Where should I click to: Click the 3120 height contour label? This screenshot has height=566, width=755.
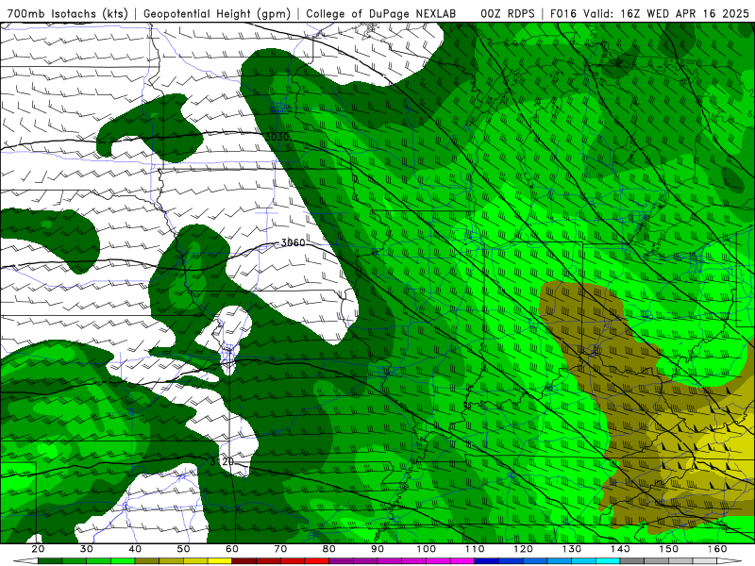coord(222,461)
